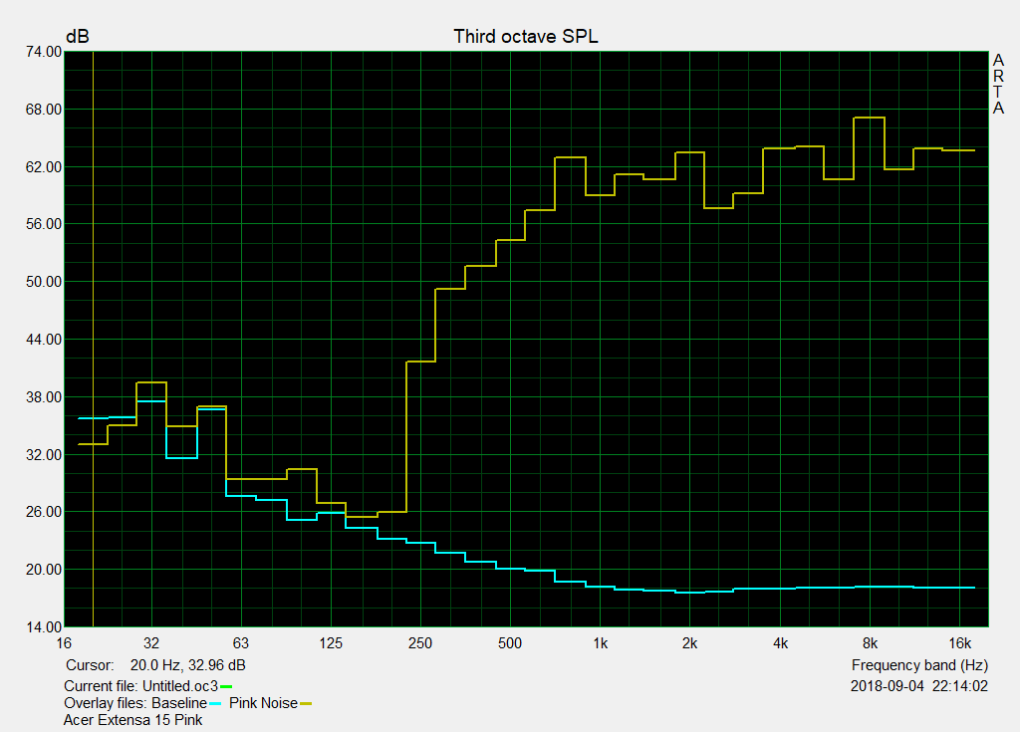Image resolution: width=1020 pixels, height=732 pixels.
Task: Click the 1k tick label on the frequency axis
Action: click(x=600, y=643)
